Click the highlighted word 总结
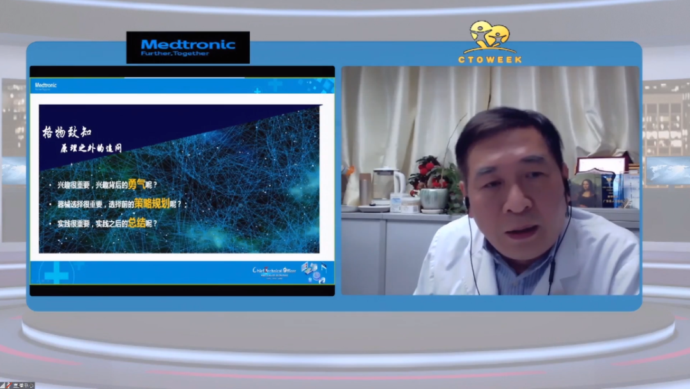 click(x=137, y=223)
